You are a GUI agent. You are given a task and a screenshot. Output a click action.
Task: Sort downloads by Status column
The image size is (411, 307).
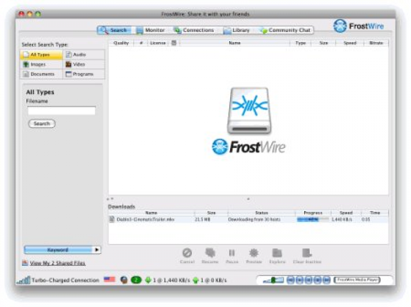[x=261, y=213]
